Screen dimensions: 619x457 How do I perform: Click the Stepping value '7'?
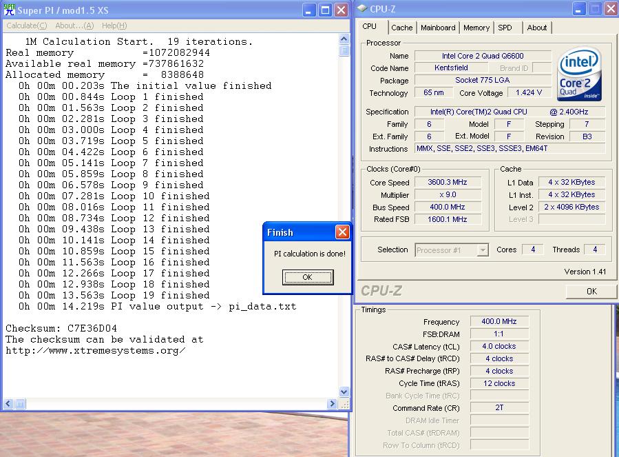pyautogui.click(x=587, y=124)
